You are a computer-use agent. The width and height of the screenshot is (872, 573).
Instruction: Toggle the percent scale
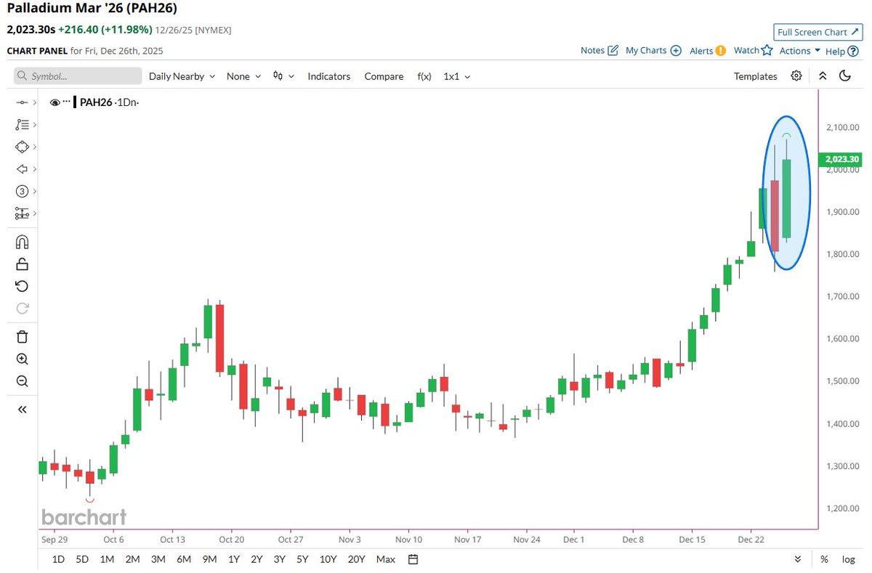(824, 559)
